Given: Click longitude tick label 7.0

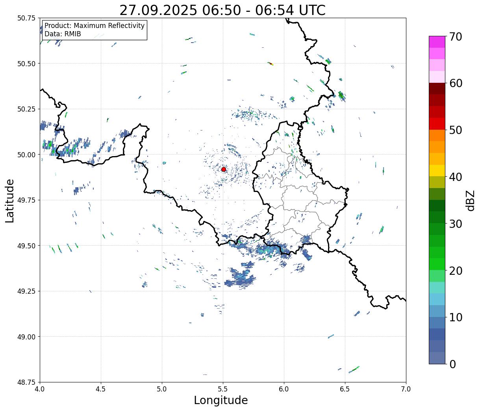Looking at the screenshot, I should [x=406, y=389].
